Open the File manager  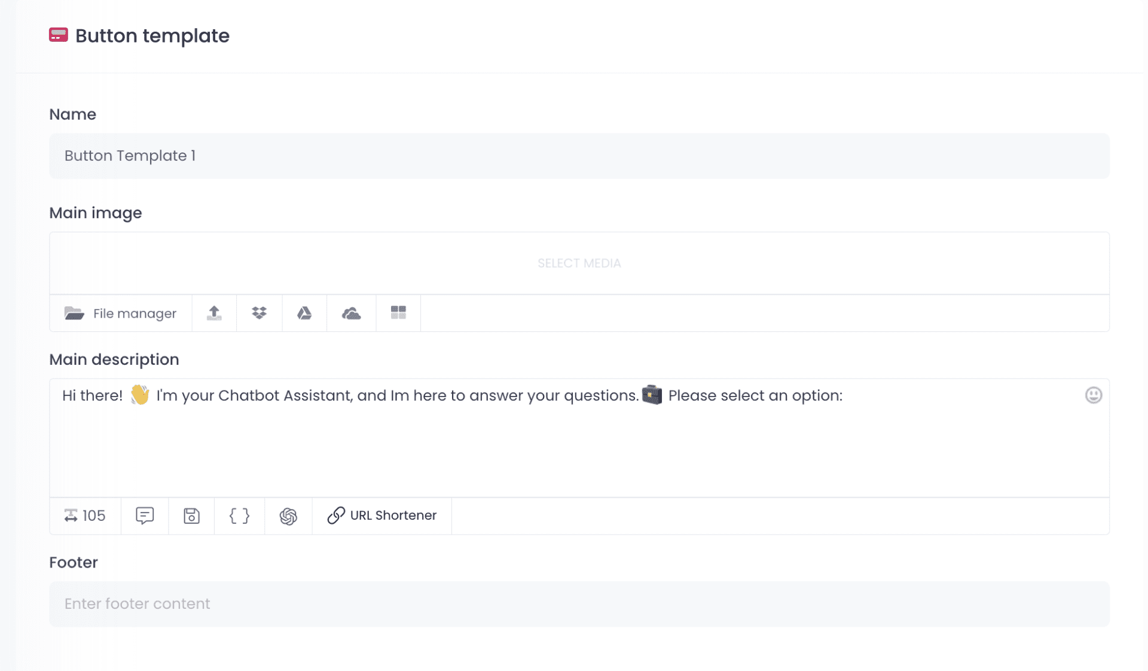pos(121,313)
